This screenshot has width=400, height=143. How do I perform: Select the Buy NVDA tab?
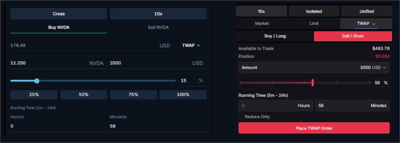pos(59,27)
